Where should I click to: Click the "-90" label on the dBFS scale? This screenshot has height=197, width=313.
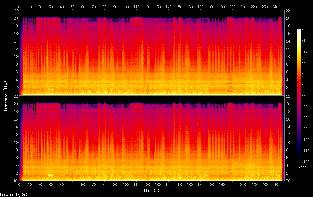tap(305, 129)
